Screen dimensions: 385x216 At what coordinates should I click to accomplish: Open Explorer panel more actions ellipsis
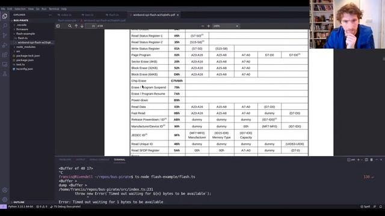pos(50,15)
